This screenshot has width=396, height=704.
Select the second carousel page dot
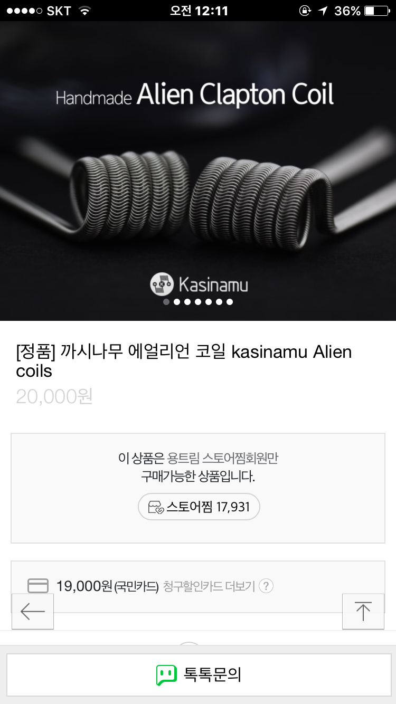pyautogui.click(x=177, y=302)
